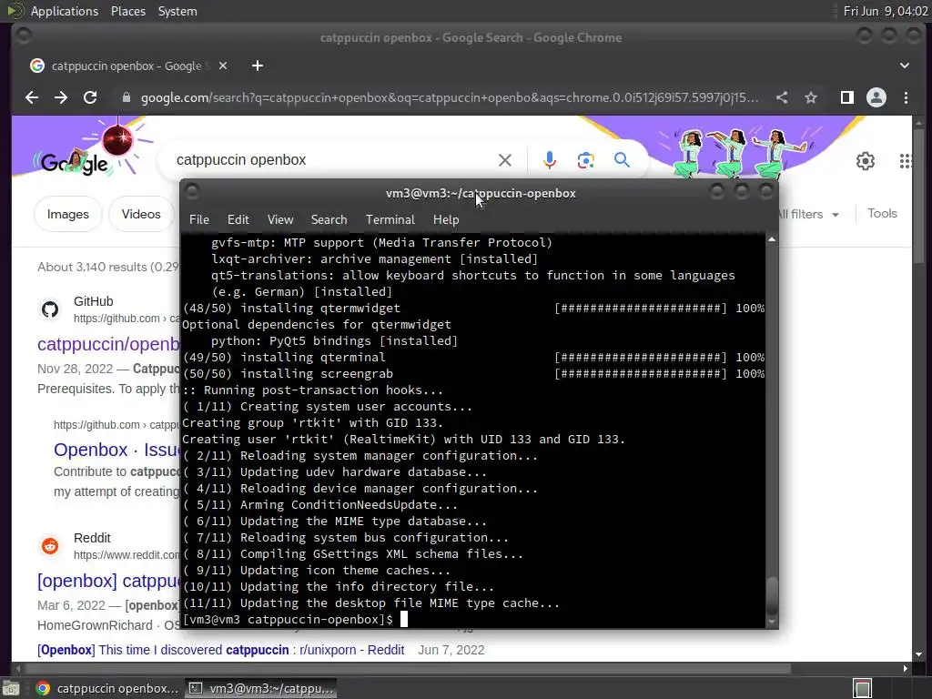Open terminal View menu
The width and height of the screenshot is (932, 699).
280,220
